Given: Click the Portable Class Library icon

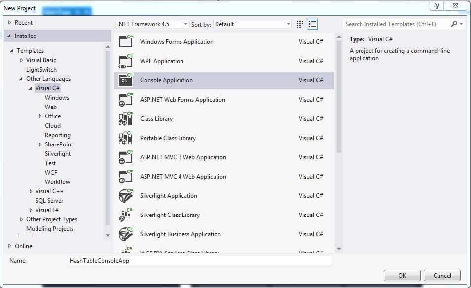Looking at the screenshot, I should [x=126, y=138].
